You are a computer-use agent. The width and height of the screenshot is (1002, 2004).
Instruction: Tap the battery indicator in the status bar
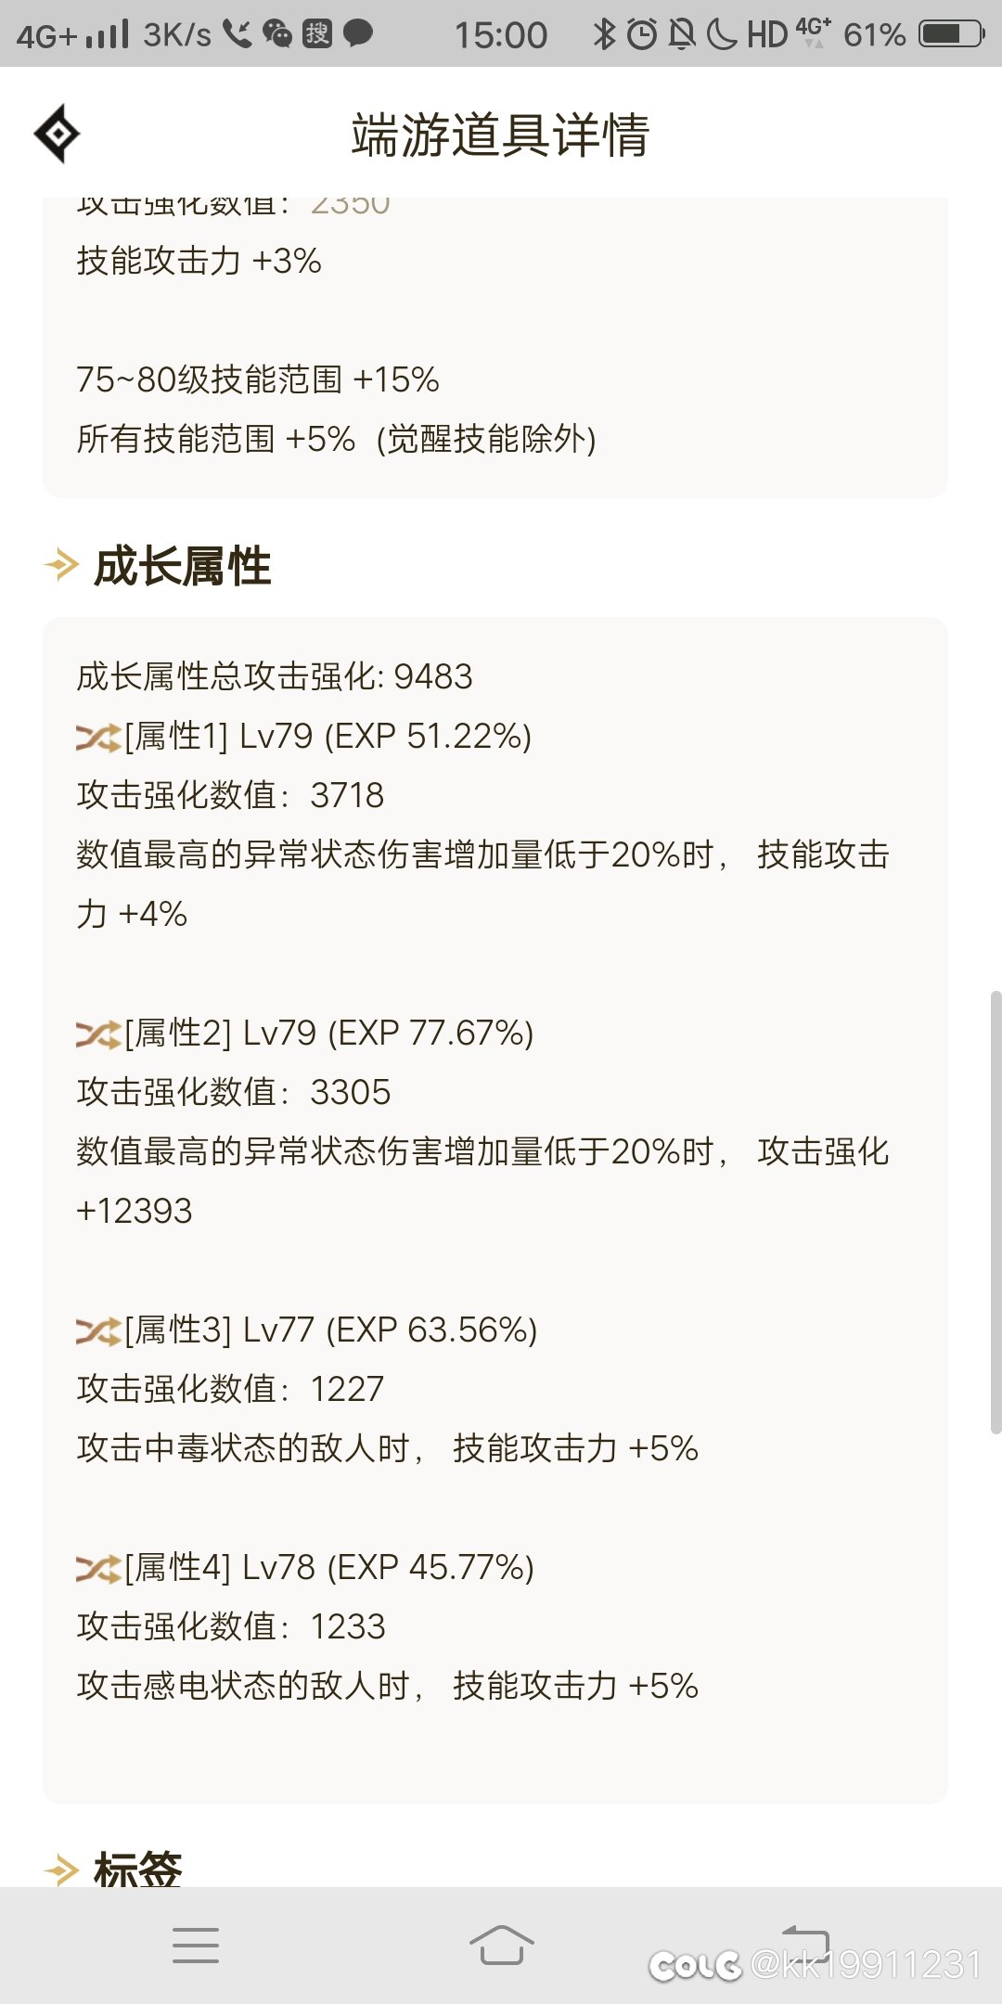pyautogui.click(x=951, y=34)
